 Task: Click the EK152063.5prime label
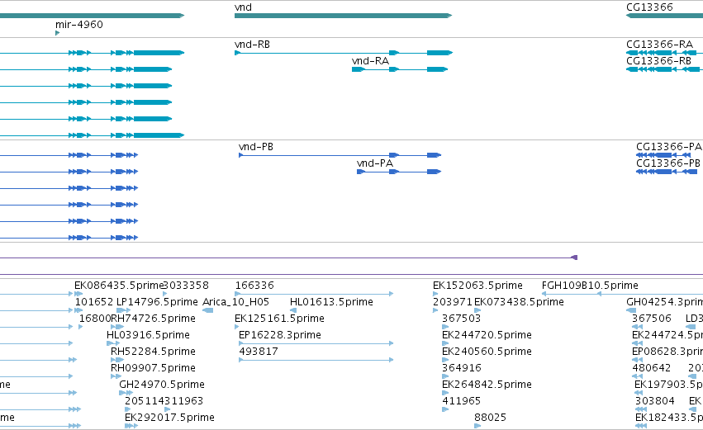point(478,286)
